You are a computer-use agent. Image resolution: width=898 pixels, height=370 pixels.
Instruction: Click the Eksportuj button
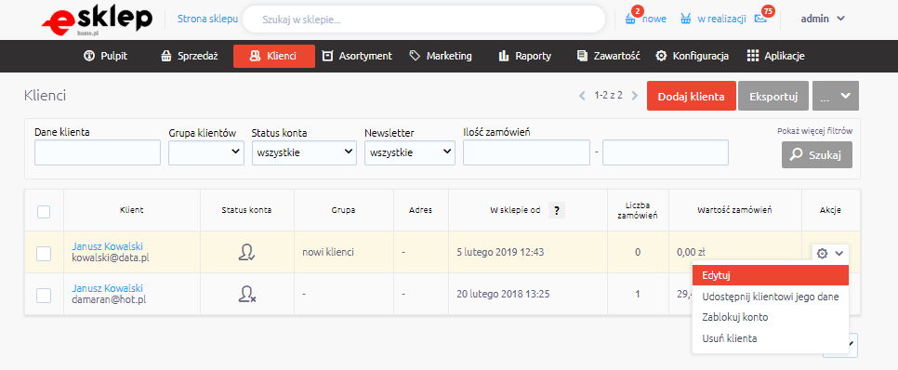pyautogui.click(x=773, y=97)
